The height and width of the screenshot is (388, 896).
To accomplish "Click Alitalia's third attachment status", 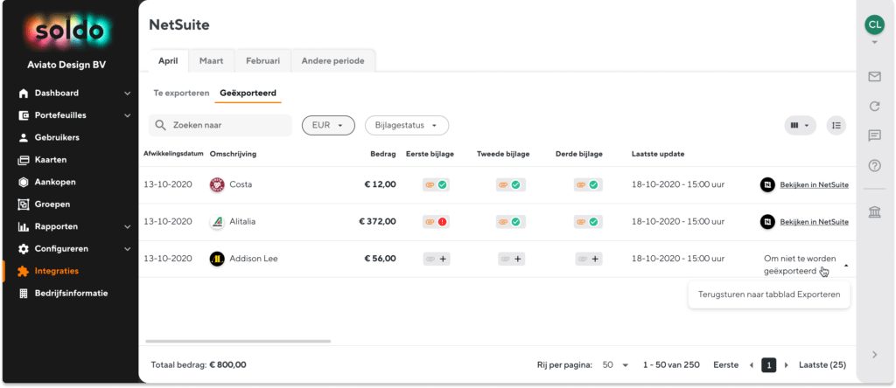I will tap(587, 222).
